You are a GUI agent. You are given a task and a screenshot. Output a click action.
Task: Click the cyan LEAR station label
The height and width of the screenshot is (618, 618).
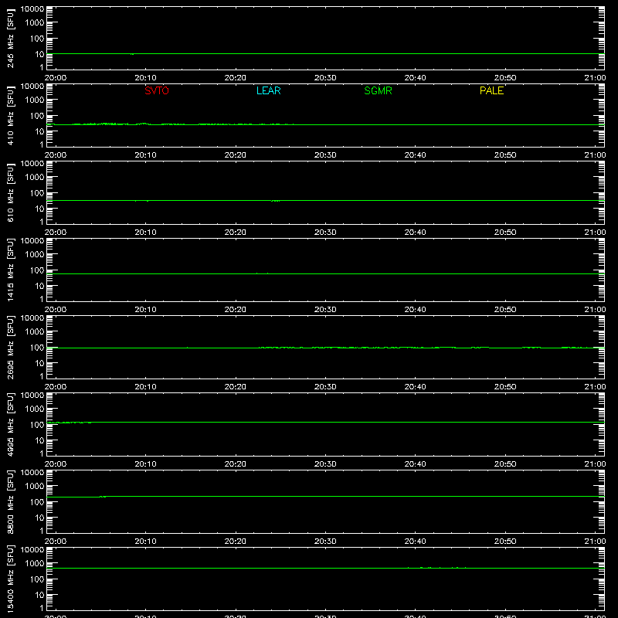(268, 90)
